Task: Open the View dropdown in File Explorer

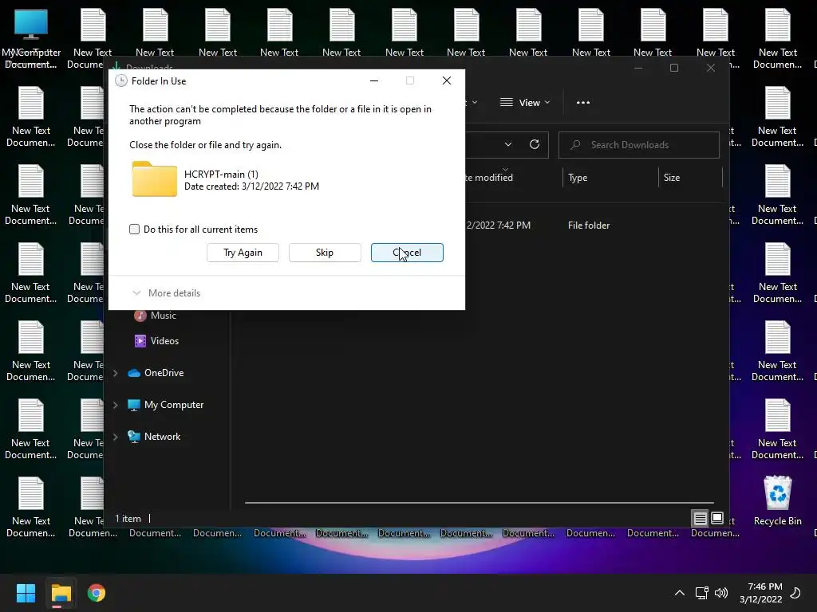Action: (x=525, y=103)
